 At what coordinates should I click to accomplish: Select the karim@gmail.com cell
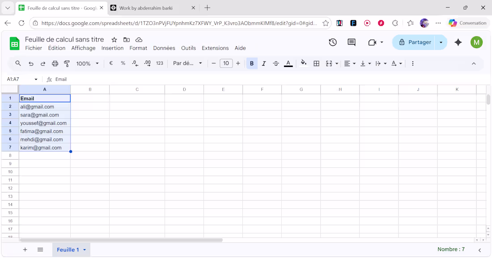[x=40, y=147]
